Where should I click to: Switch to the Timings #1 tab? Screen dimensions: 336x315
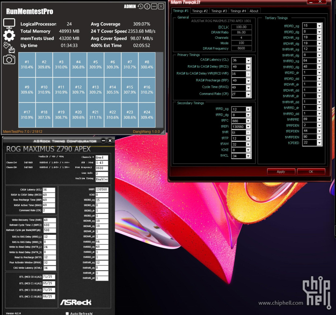pos(181,11)
